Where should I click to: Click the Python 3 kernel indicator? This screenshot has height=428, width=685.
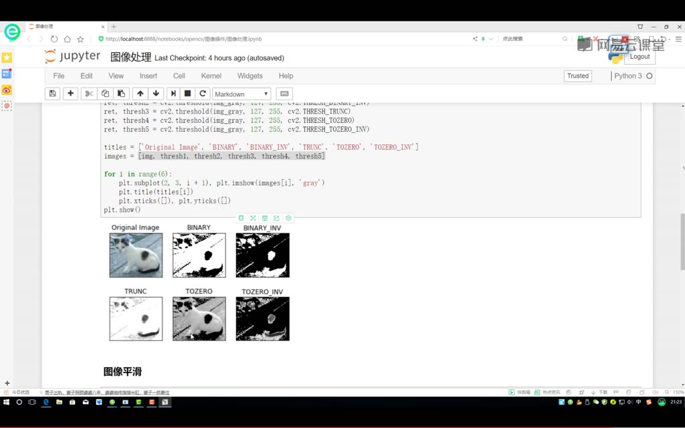633,76
